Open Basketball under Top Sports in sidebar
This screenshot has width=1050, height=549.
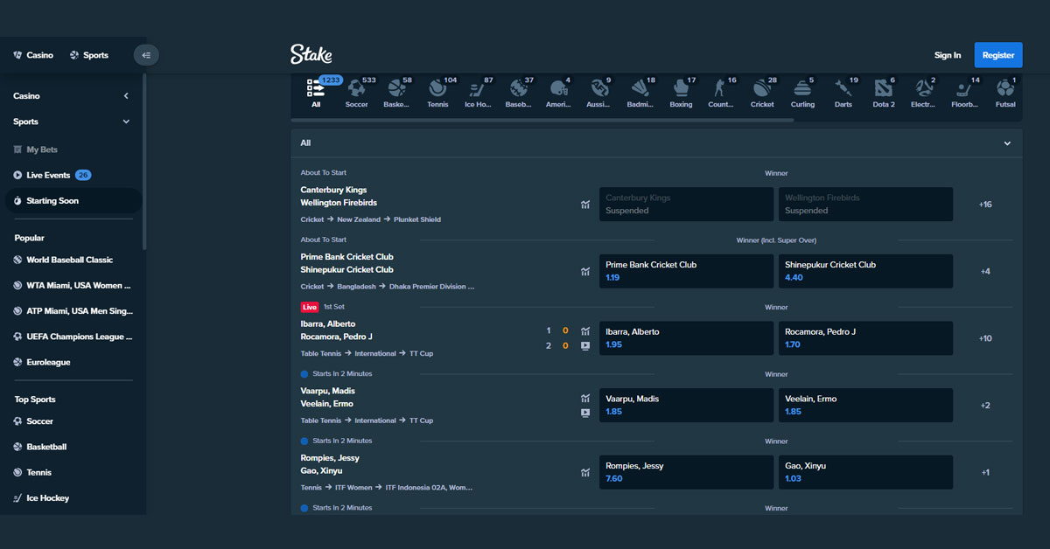40,447
